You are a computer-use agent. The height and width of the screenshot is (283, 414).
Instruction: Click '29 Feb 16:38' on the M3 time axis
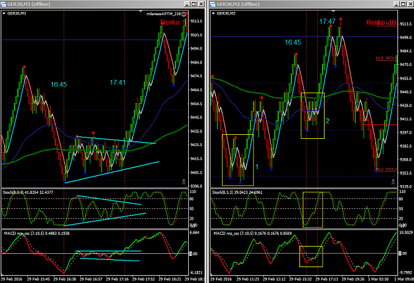click(x=65, y=279)
